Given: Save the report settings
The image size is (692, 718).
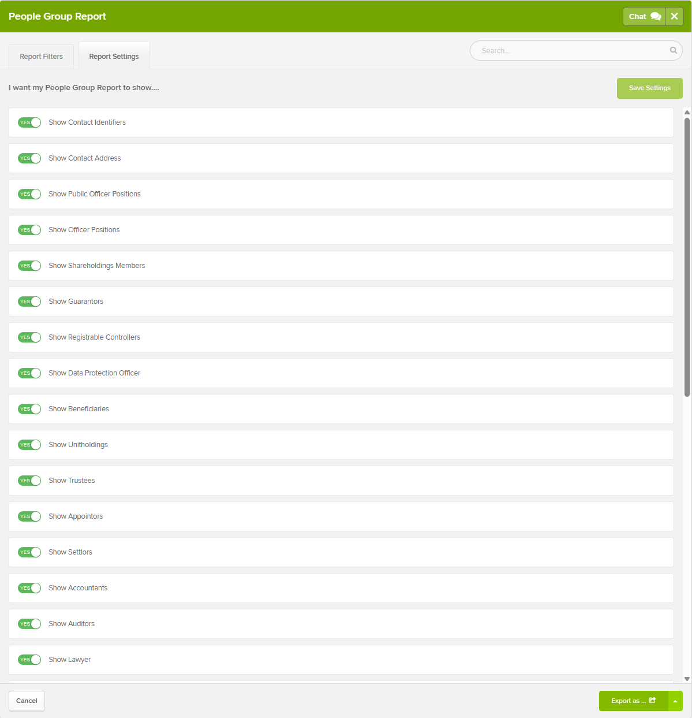Looking at the screenshot, I should [650, 88].
